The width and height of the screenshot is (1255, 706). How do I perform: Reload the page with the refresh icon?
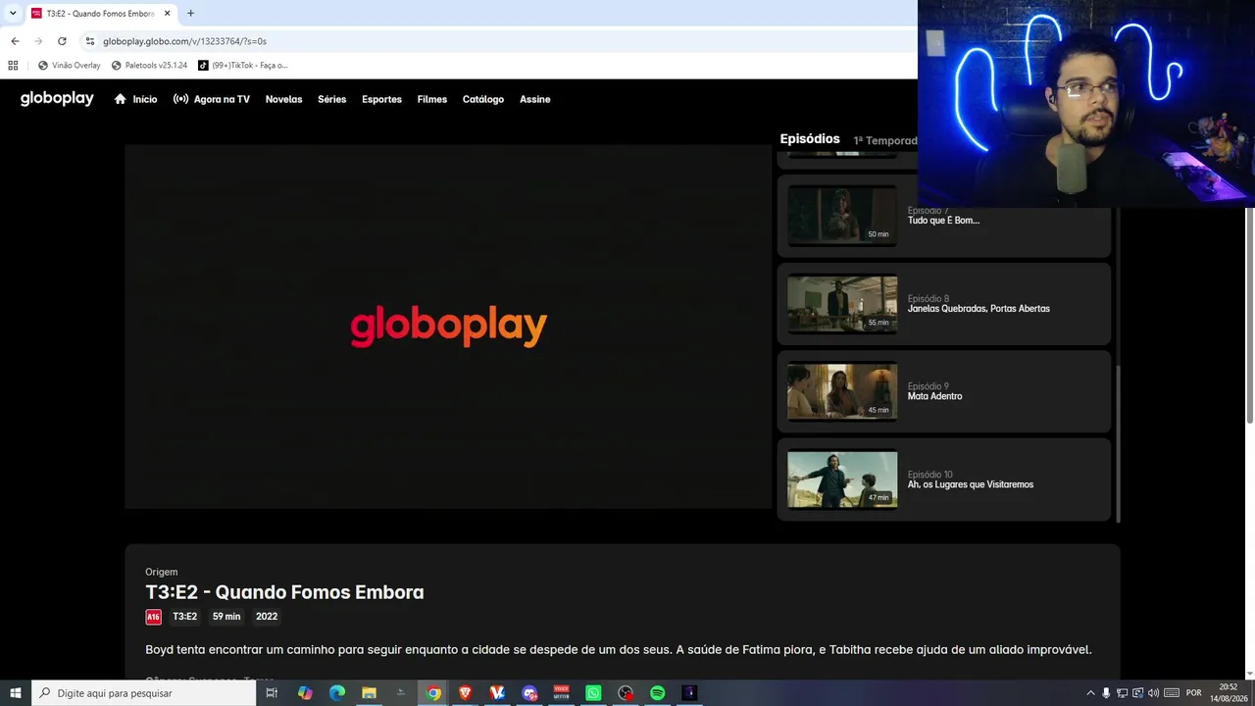[62, 41]
